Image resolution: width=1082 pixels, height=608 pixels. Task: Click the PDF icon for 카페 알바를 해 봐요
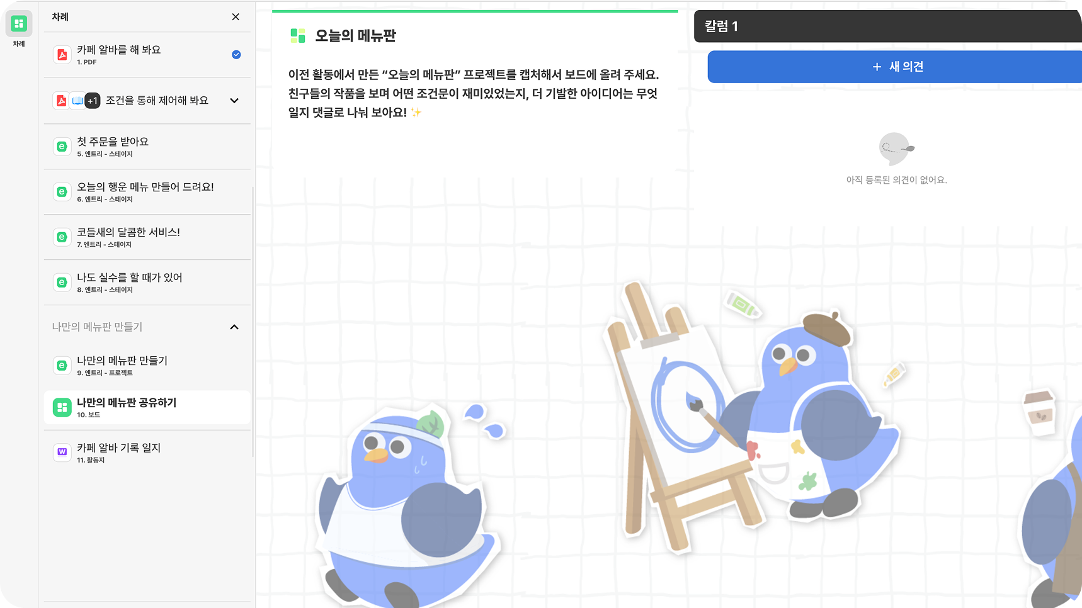[x=62, y=55]
